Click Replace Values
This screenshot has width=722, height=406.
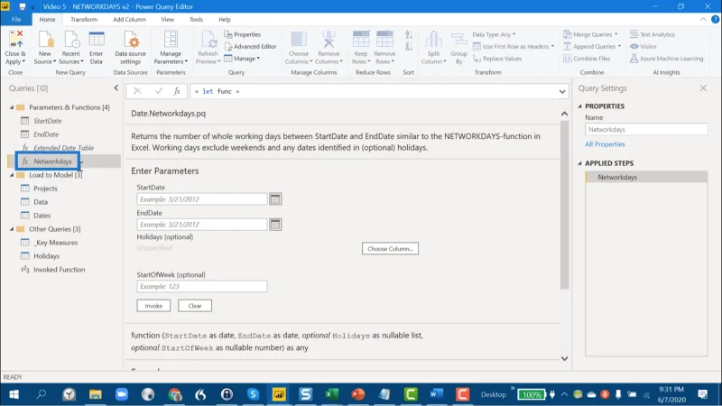tap(497, 59)
